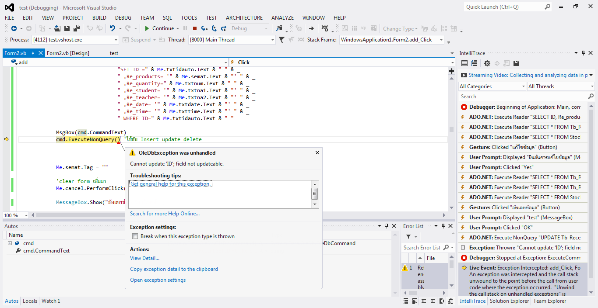This screenshot has width=598, height=308.
Task: Switch to the Locals tab
Action: coord(30,301)
